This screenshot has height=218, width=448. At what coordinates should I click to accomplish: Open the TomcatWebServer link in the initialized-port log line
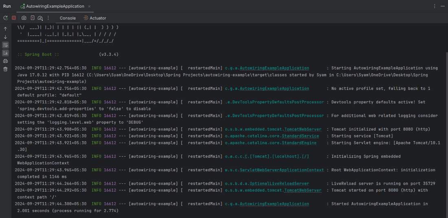click(x=303, y=129)
